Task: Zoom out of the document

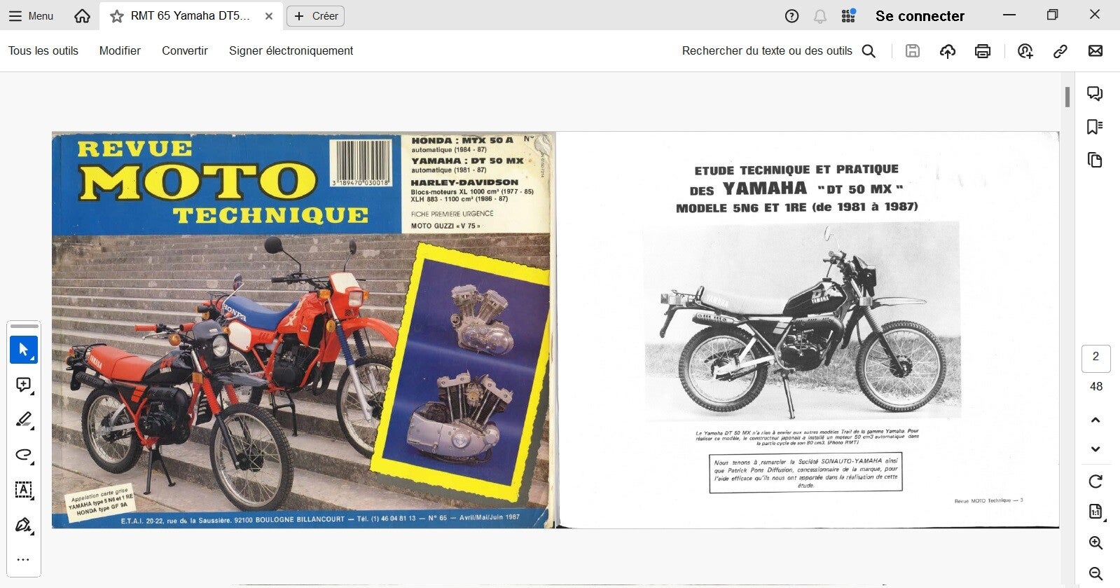Action: tap(1096, 573)
